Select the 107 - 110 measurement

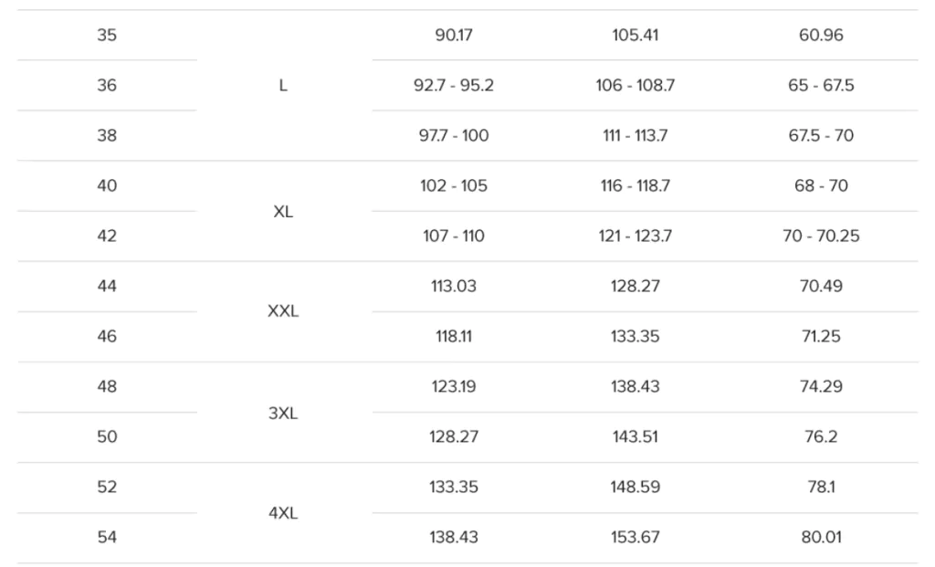(x=454, y=236)
